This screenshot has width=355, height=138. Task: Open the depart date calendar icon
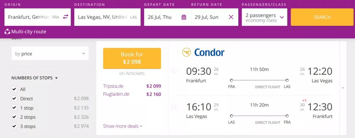(x=184, y=17)
